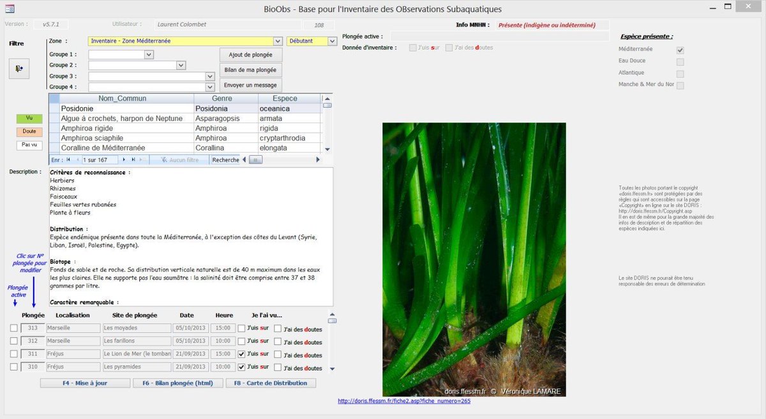Click the record number field '1 sur 167'

pos(100,160)
